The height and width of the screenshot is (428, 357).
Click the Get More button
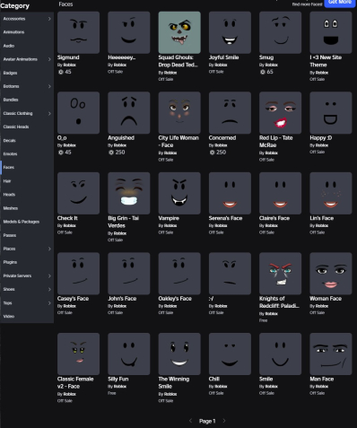[339, 3]
